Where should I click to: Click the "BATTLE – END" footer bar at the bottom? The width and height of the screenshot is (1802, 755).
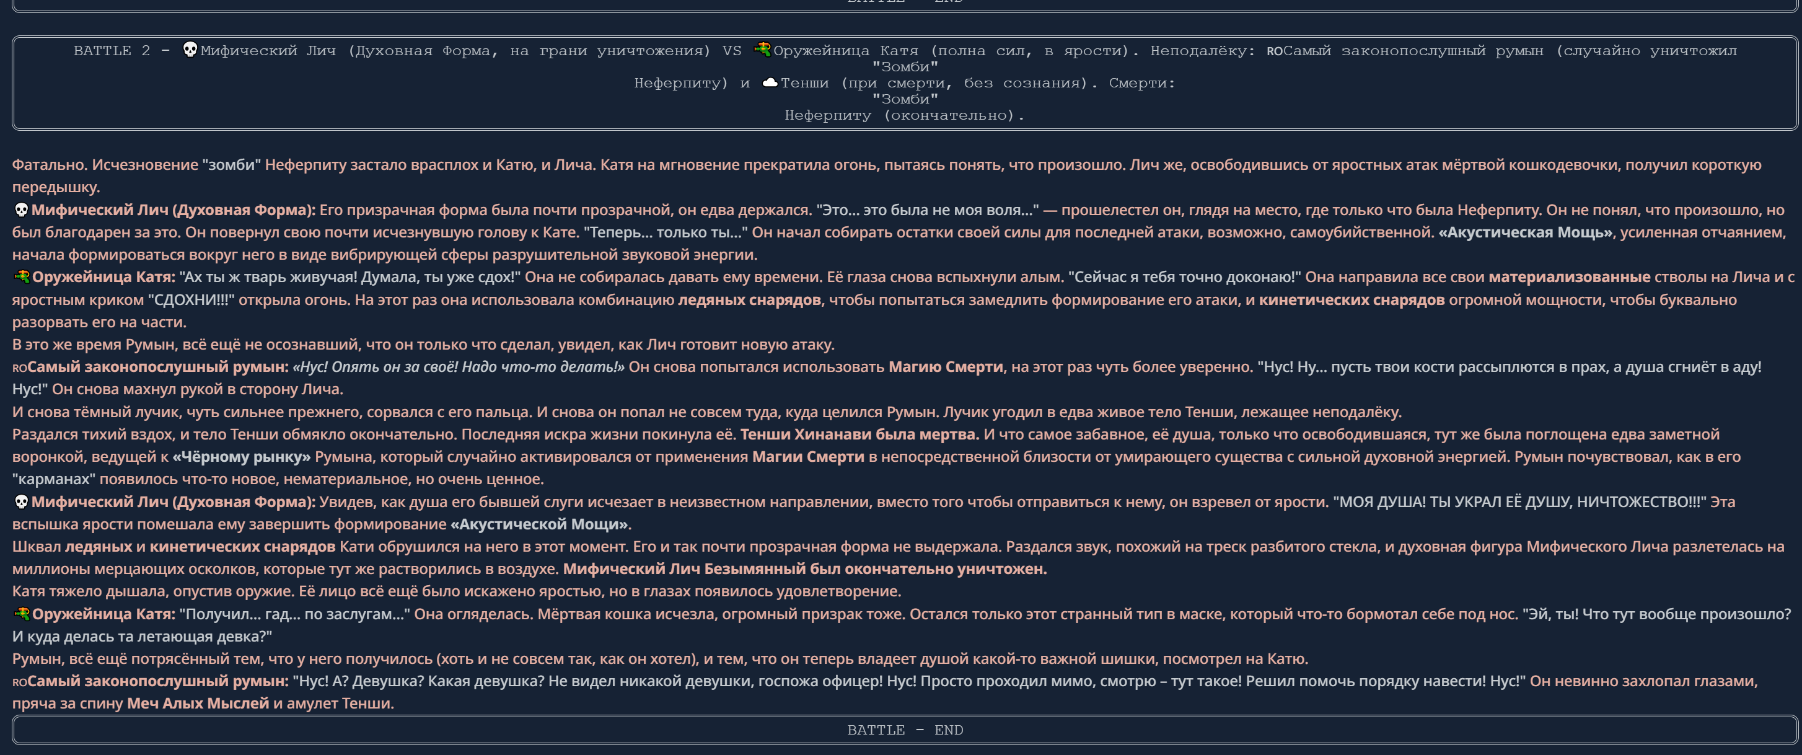click(x=905, y=730)
